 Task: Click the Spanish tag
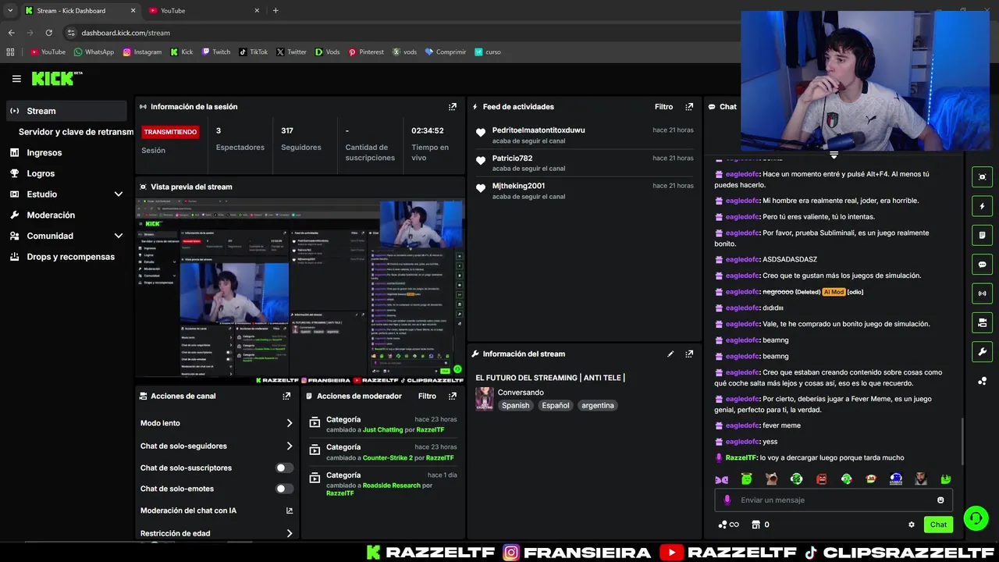[515, 406]
